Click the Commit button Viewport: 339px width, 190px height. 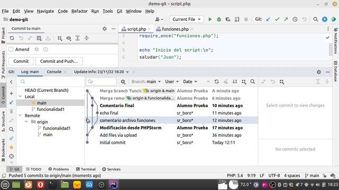(x=21, y=61)
